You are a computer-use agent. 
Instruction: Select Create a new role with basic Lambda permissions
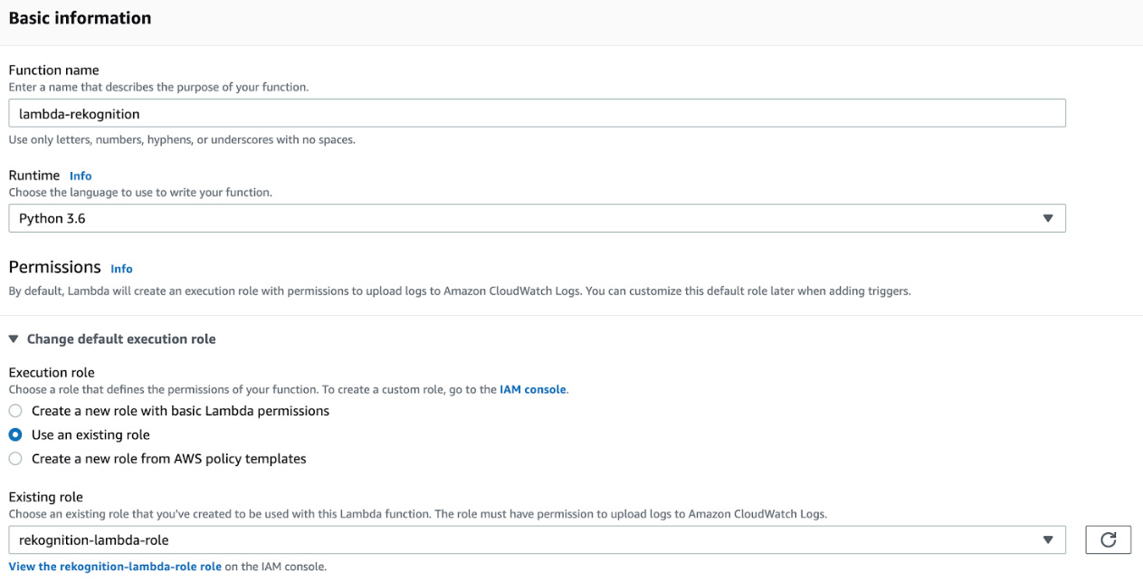[x=15, y=411]
